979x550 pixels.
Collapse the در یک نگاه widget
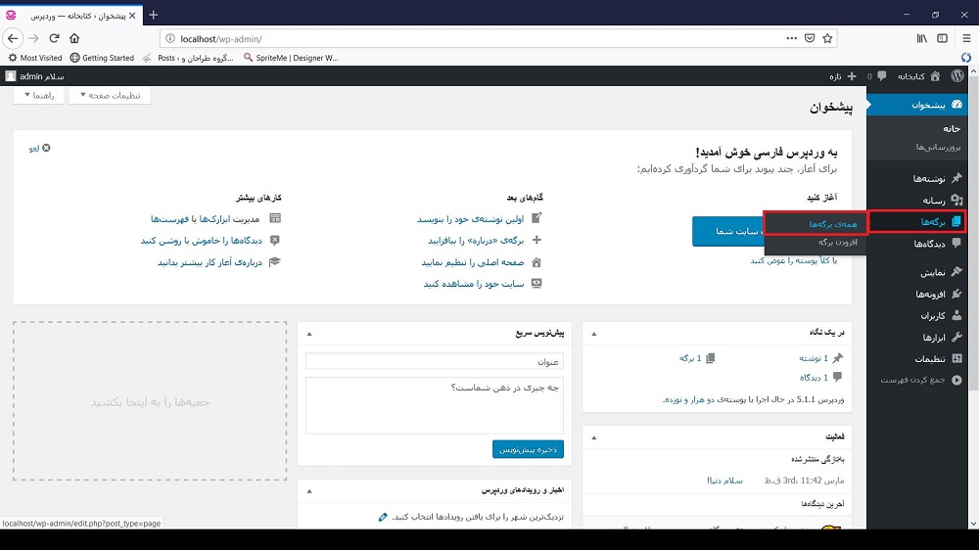point(594,334)
